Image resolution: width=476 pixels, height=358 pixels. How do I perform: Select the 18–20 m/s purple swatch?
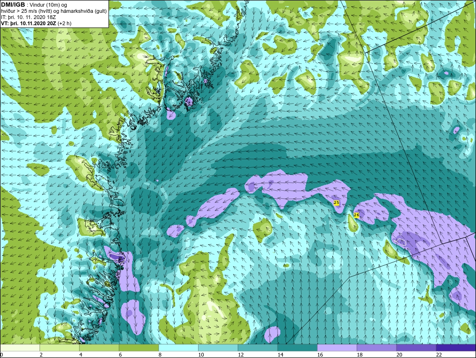coord(377,348)
